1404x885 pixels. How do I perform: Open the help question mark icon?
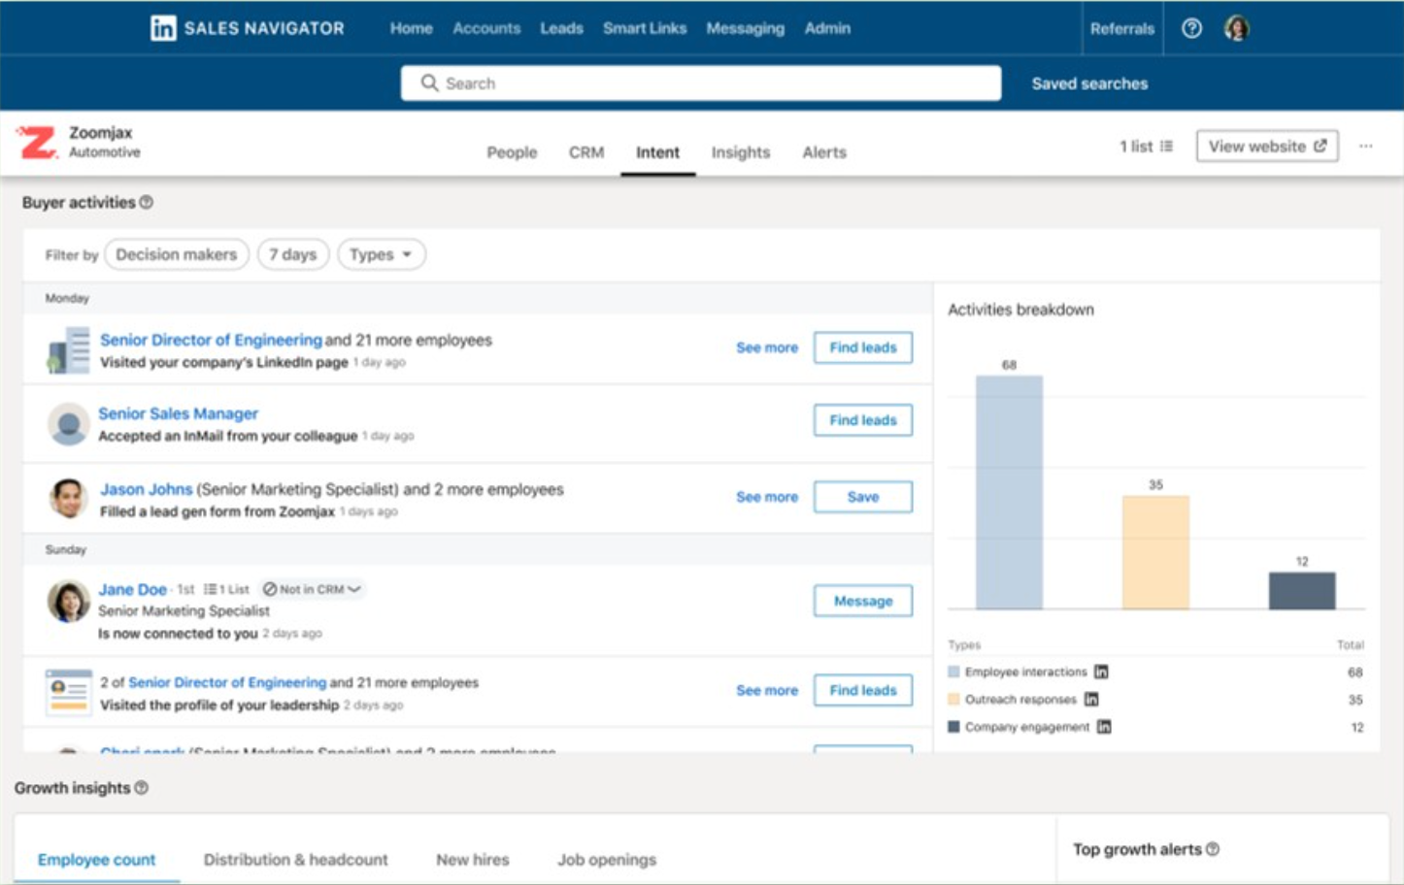[1191, 28]
